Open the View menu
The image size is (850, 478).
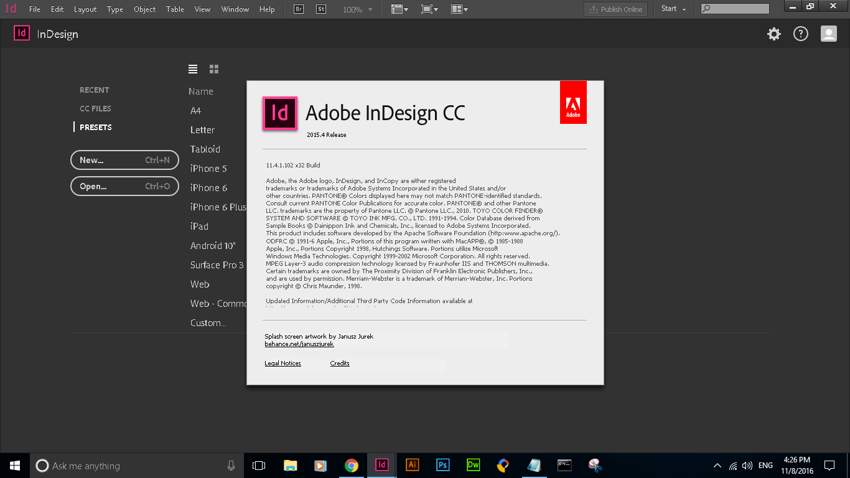[202, 9]
